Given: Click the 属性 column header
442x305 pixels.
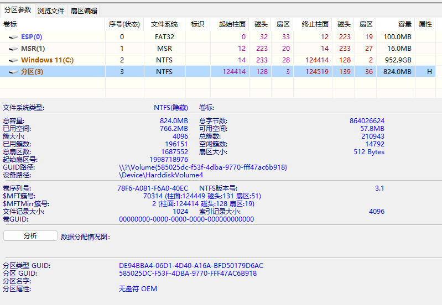Looking at the screenshot, I should coord(425,24).
